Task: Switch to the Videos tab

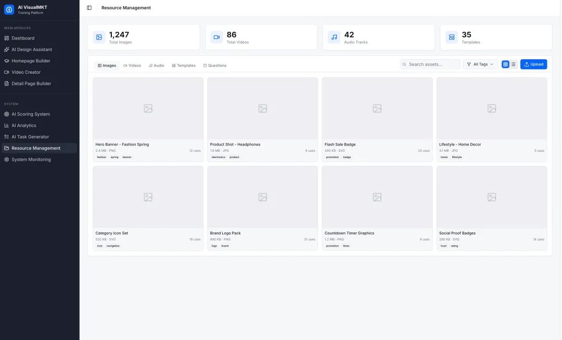Action: pos(132,66)
